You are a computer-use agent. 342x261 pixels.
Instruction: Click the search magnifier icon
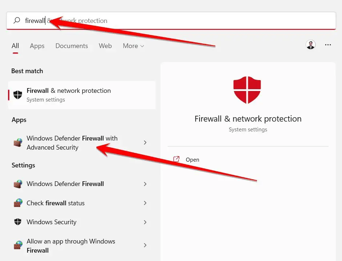(17, 20)
